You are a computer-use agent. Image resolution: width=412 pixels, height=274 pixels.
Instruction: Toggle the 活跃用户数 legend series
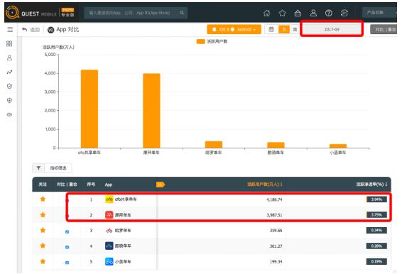coord(212,41)
